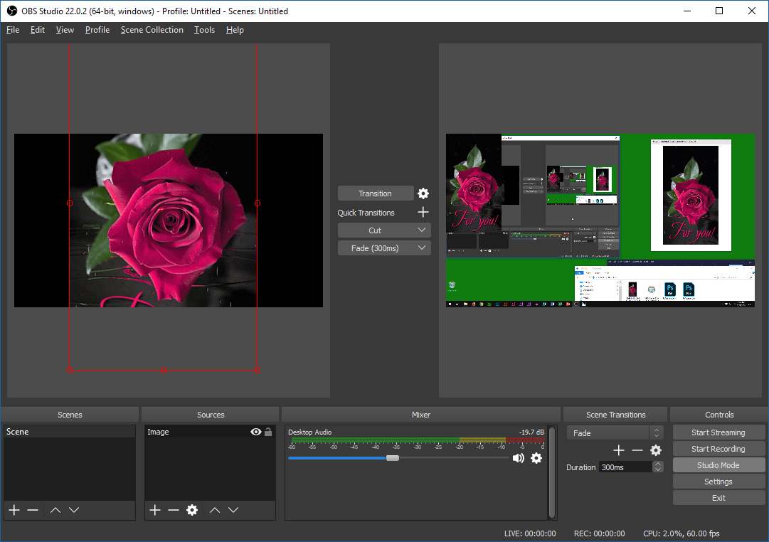Open source properties gear icon

191,510
